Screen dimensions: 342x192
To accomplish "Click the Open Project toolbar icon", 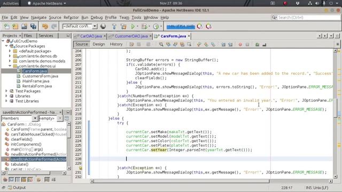I will pyautogui.click(x=24, y=26).
